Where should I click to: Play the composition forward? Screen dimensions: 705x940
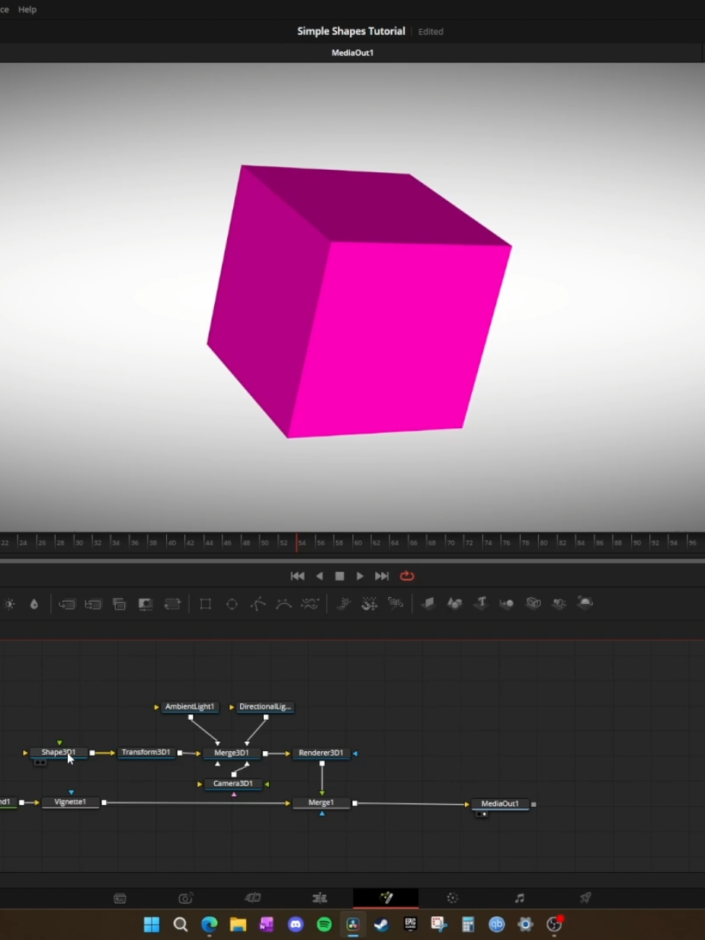(360, 576)
